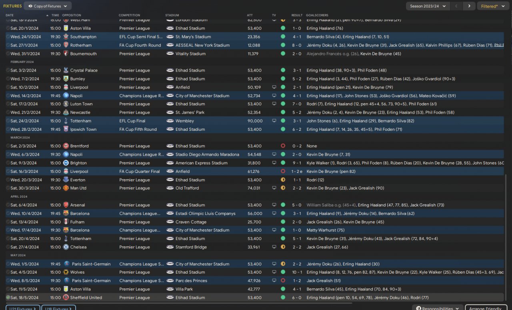Open the Filtered* filter dropdown
This screenshot has width=512, height=310.
click(494, 6)
